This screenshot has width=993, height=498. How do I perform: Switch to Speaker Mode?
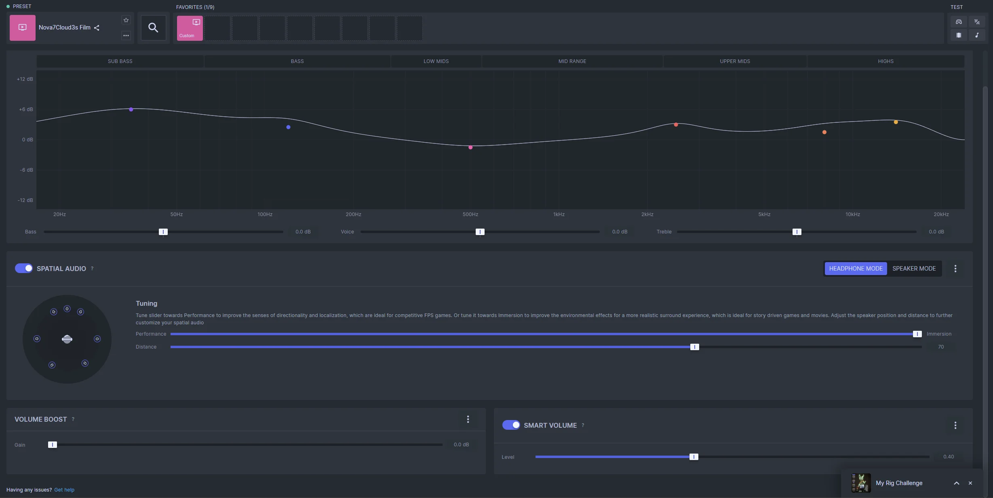914,269
